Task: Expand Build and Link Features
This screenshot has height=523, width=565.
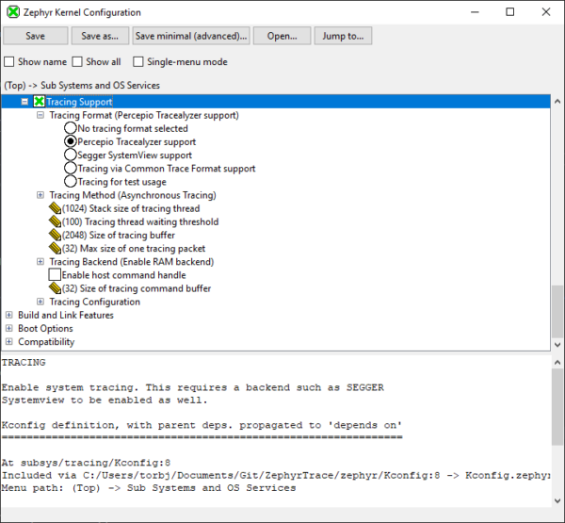Action: [9, 315]
